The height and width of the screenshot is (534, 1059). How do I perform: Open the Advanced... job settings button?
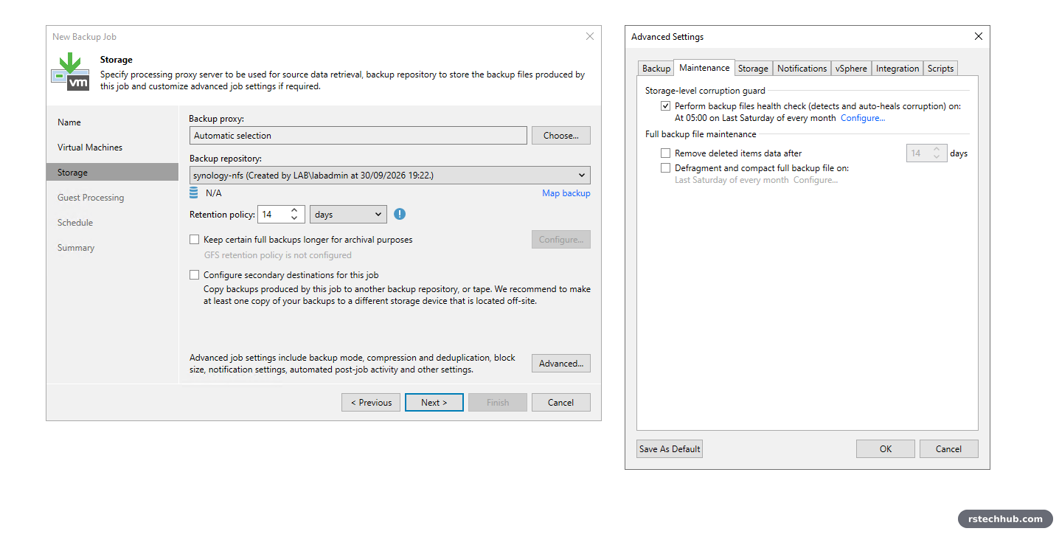[561, 364]
